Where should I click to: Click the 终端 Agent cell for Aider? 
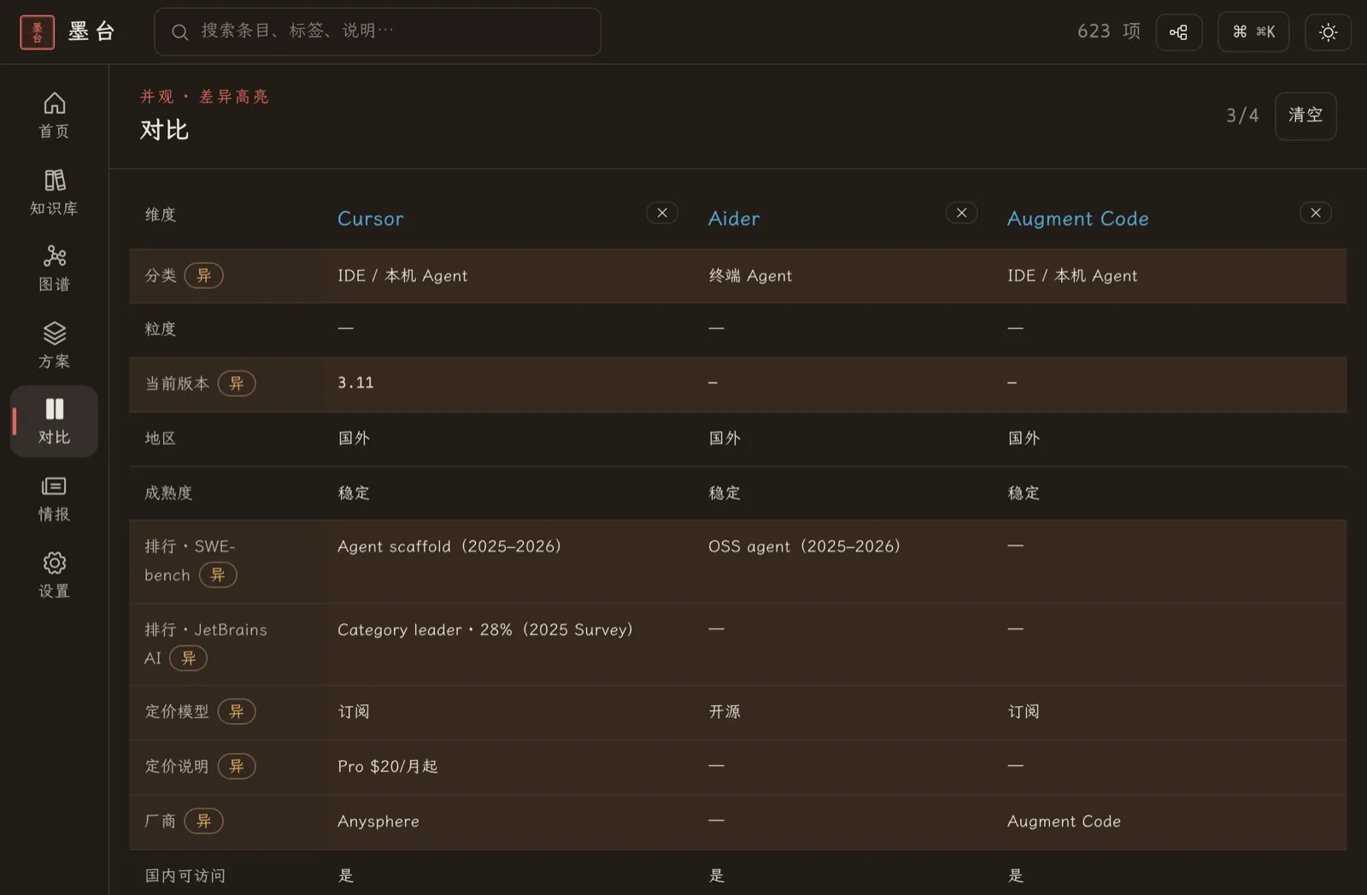(750, 276)
